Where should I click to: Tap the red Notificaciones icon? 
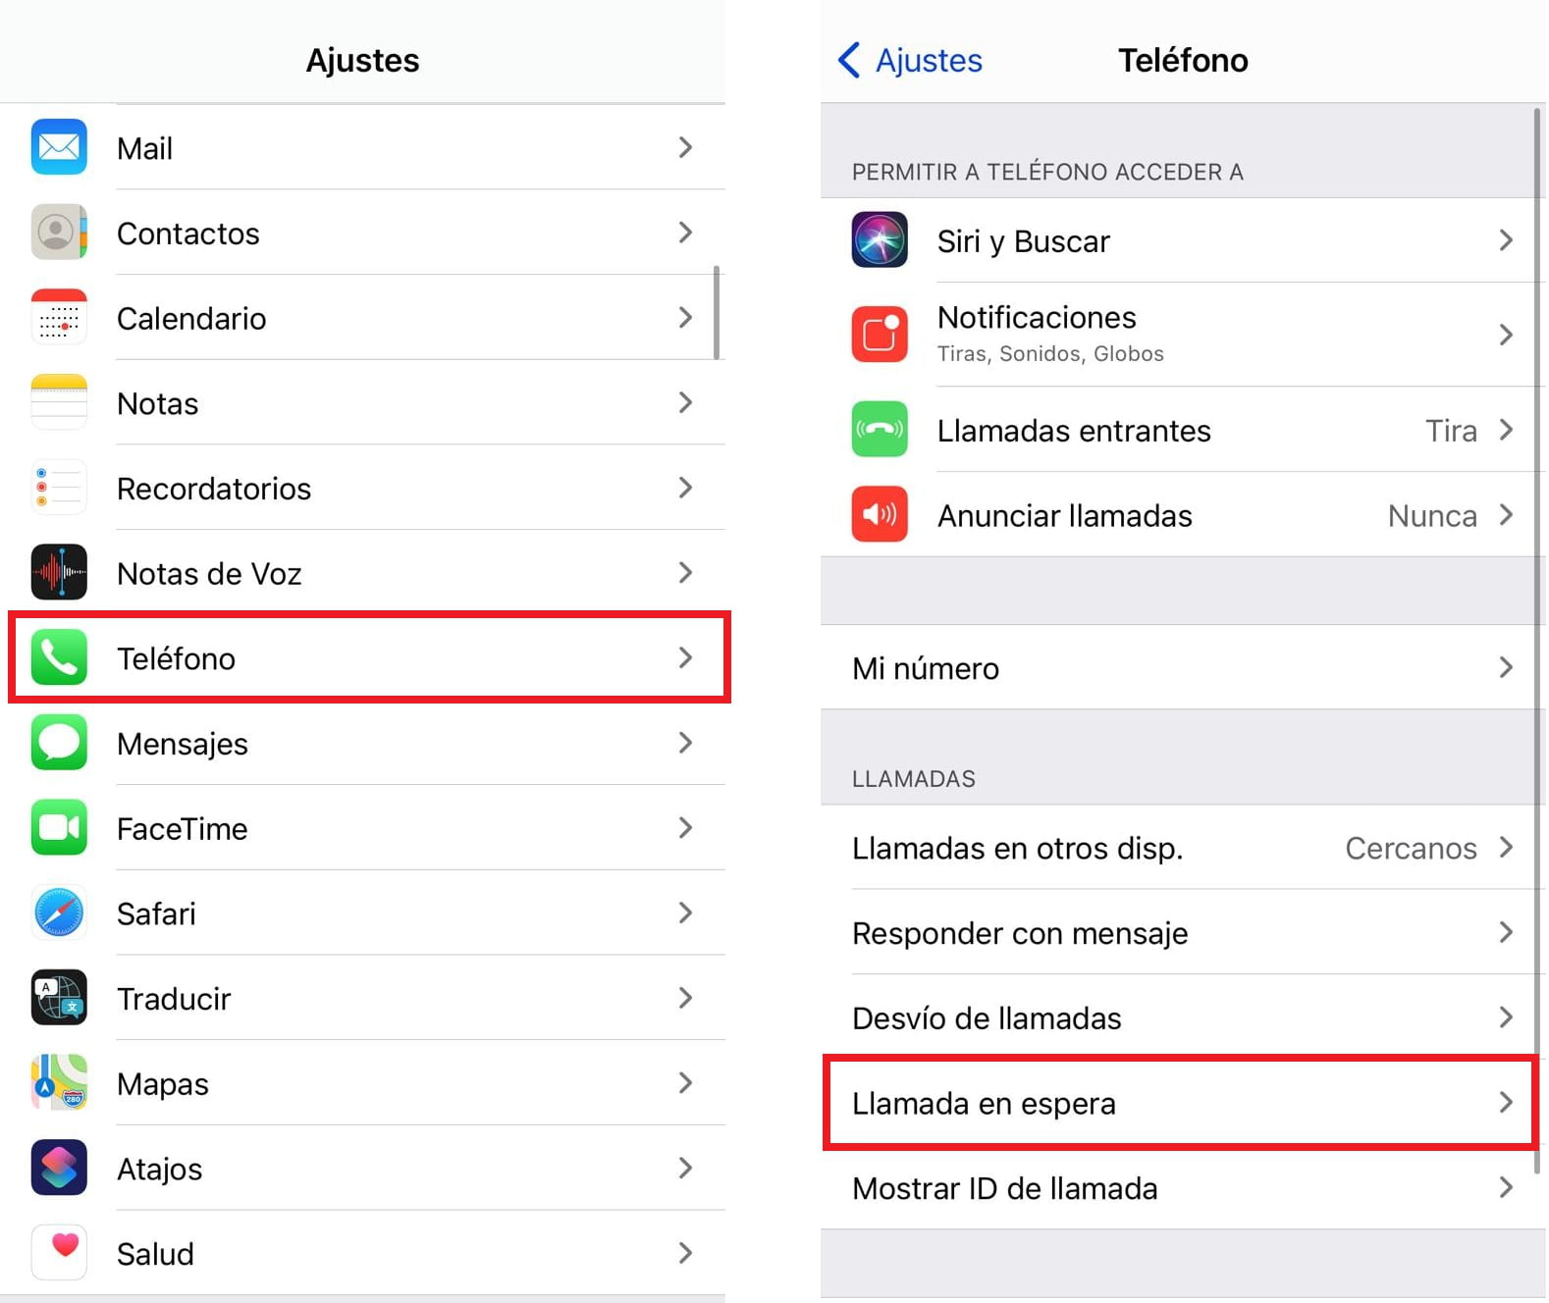(x=880, y=335)
